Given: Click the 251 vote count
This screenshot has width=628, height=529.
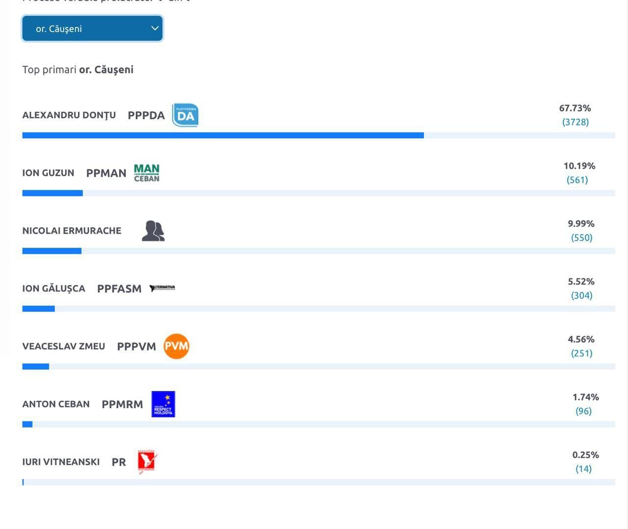Looking at the screenshot, I should click(582, 353).
